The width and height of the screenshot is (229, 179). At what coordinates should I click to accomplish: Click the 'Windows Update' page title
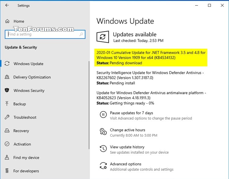click(x=125, y=21)
